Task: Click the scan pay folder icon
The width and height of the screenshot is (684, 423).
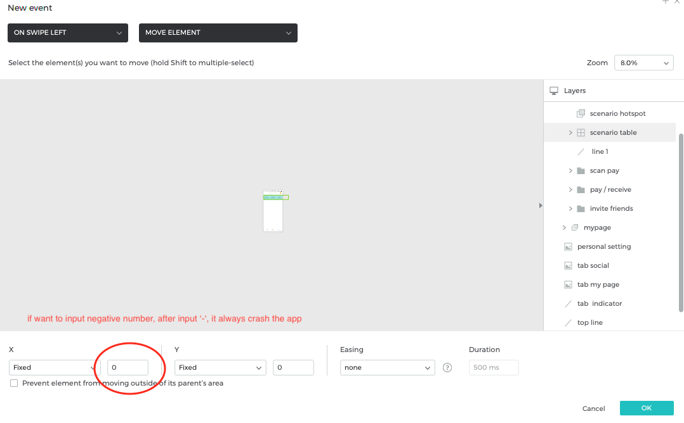Action: [580, 170]
